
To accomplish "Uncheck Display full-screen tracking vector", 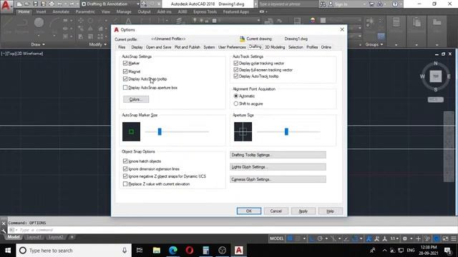I will (x=236, y=70).
